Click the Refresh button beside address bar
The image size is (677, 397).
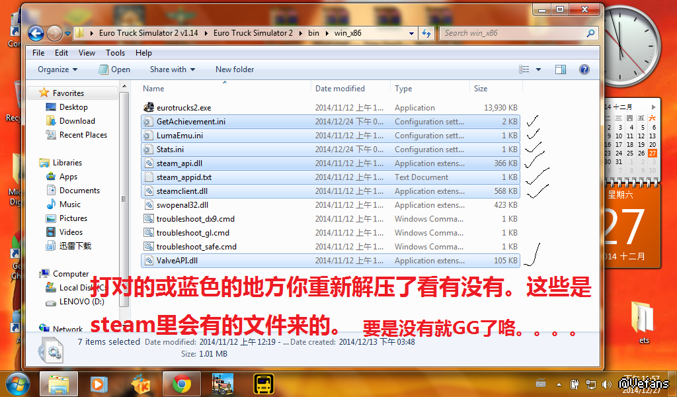pyautogui.click(x=426, y=33)
